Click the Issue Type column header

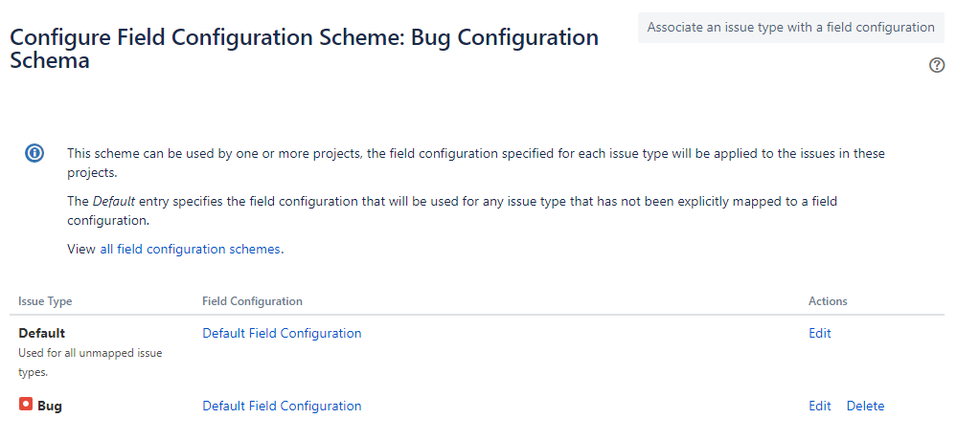45,301
